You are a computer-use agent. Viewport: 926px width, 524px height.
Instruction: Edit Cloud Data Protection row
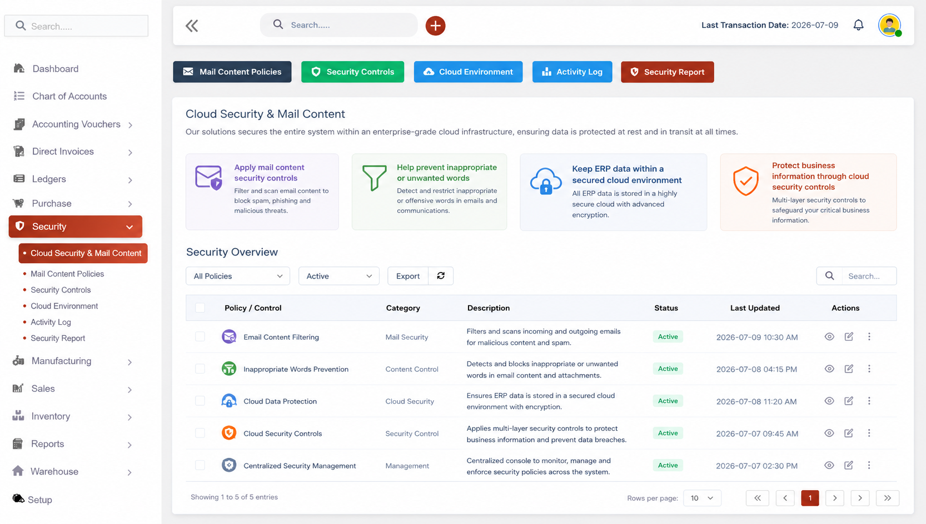point(849,401)
